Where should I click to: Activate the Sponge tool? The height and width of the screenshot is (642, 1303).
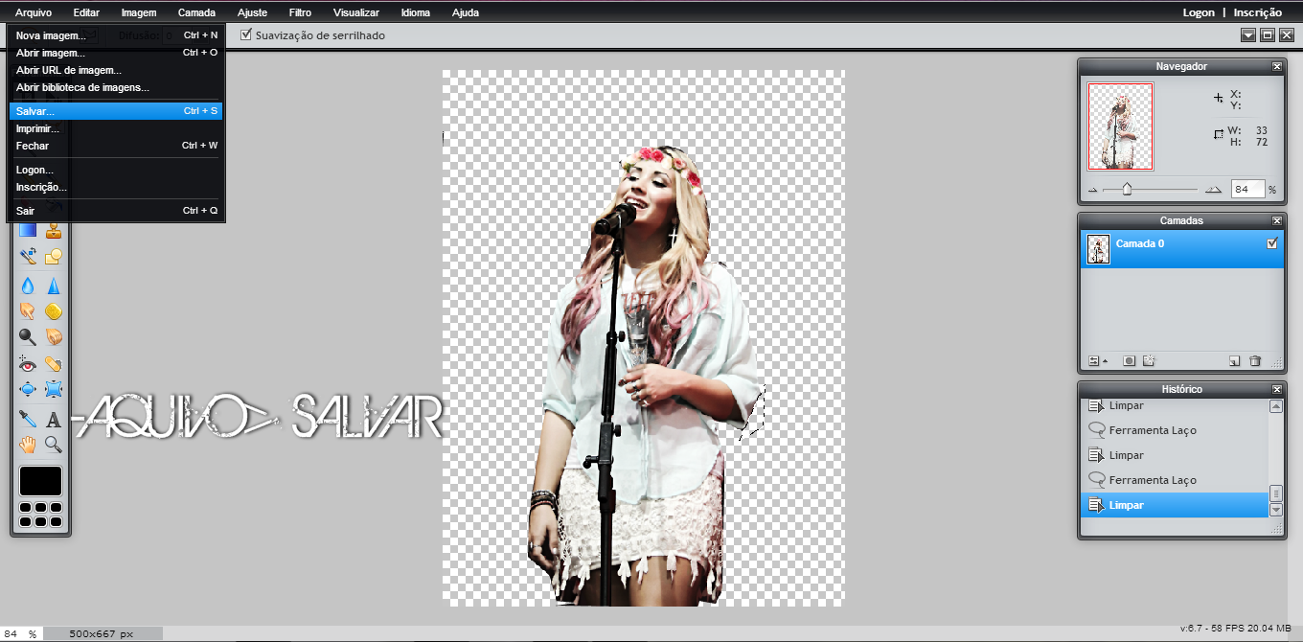pos(53,310)
